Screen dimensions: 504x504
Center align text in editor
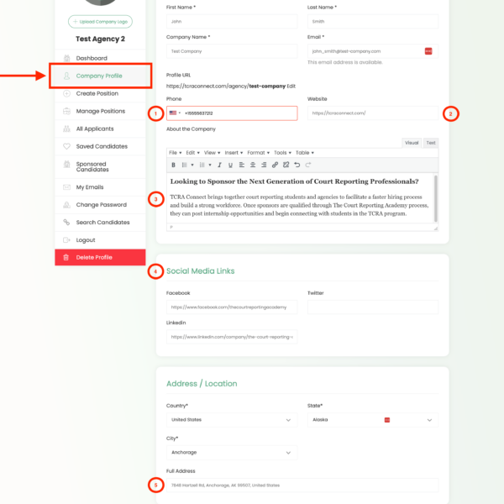point(253,165)
